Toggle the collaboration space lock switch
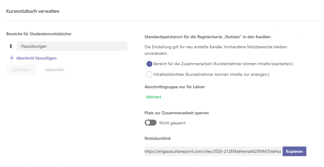This screenshot has width=324, height=167. 151,123
